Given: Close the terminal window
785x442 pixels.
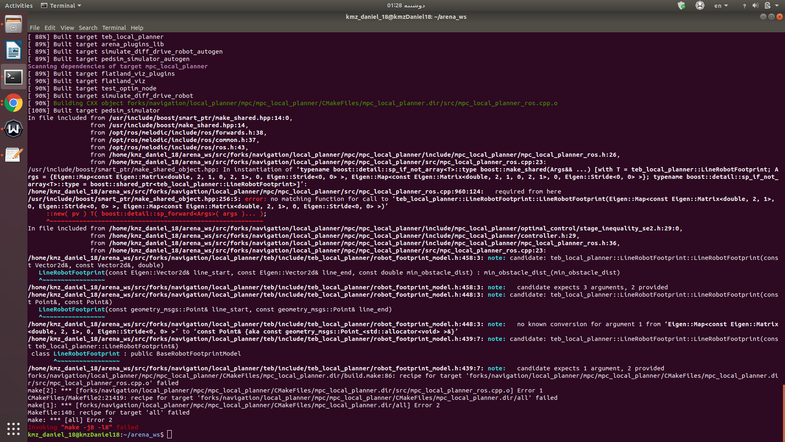Looking at the screenshot, I should tap(780, 17).
